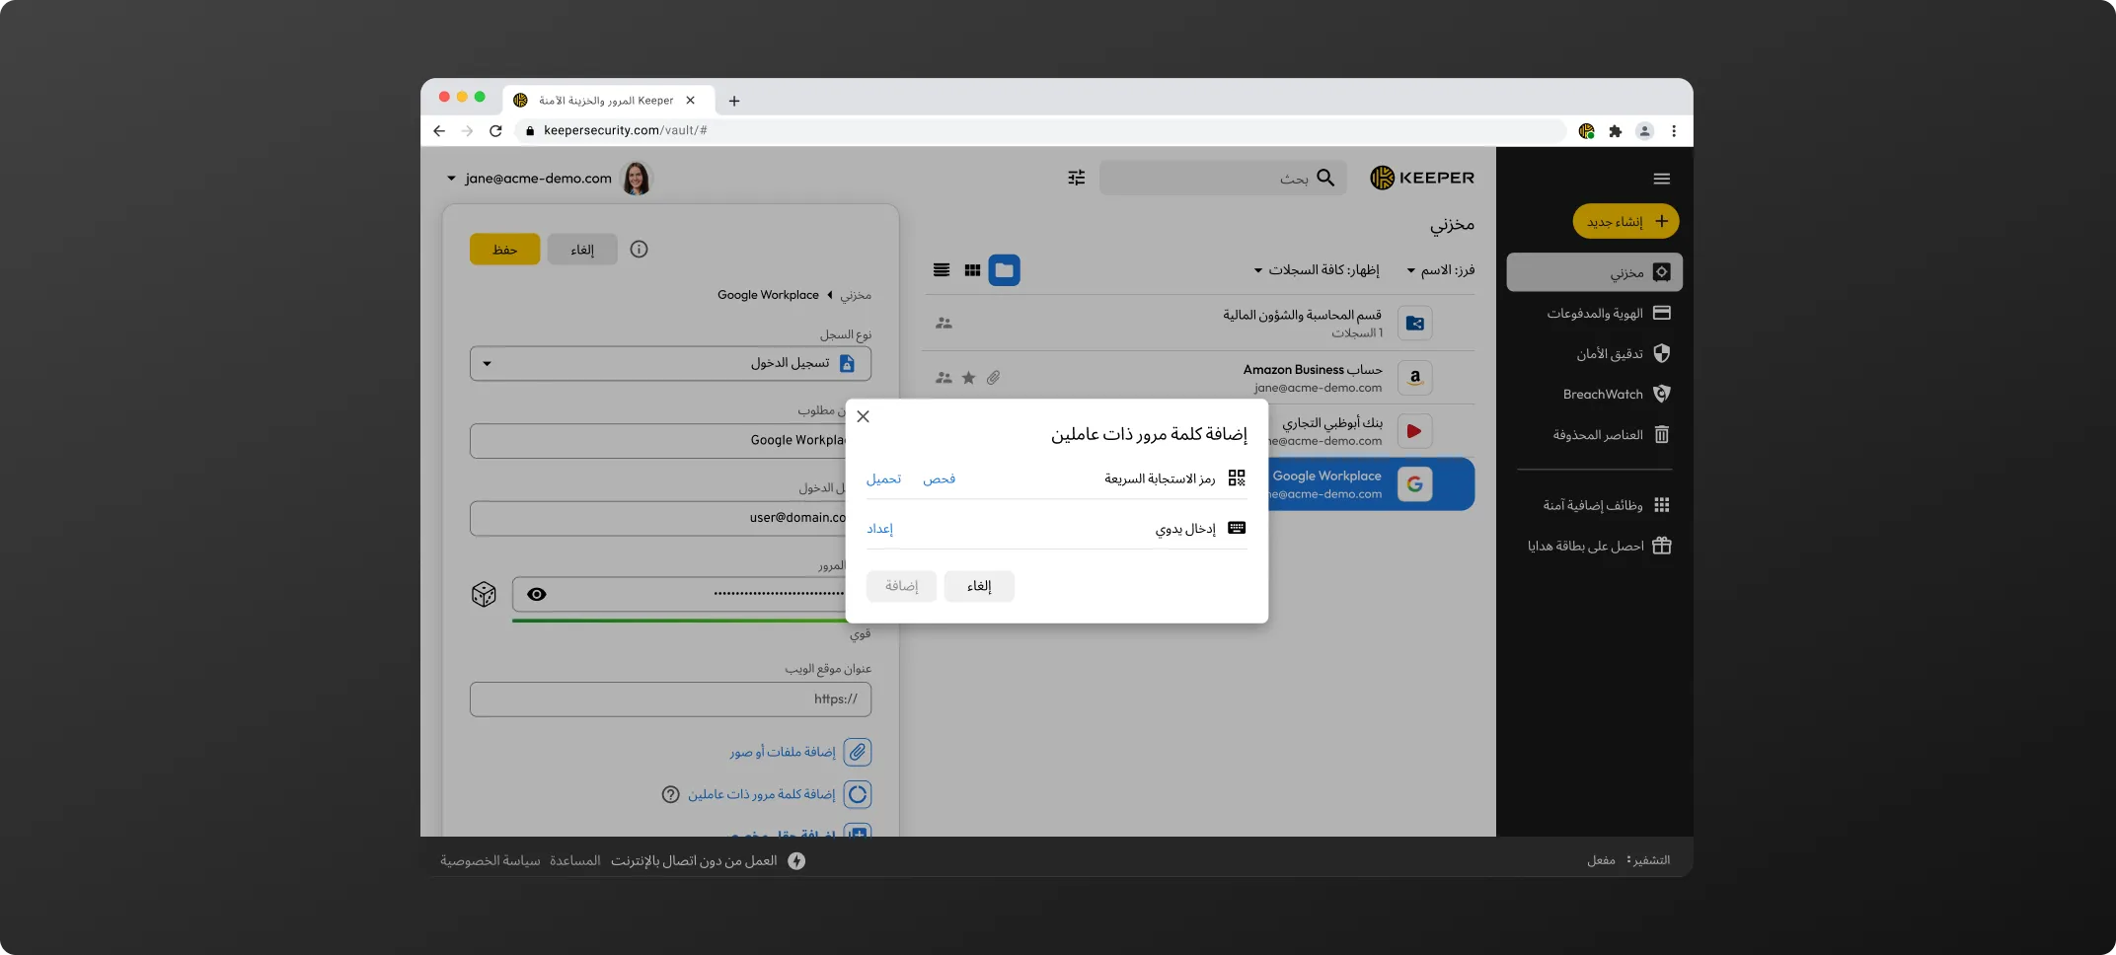Click سياسة الخصوصية privacy policy link
Screen dimensions: 2116x955
[491, 861]
